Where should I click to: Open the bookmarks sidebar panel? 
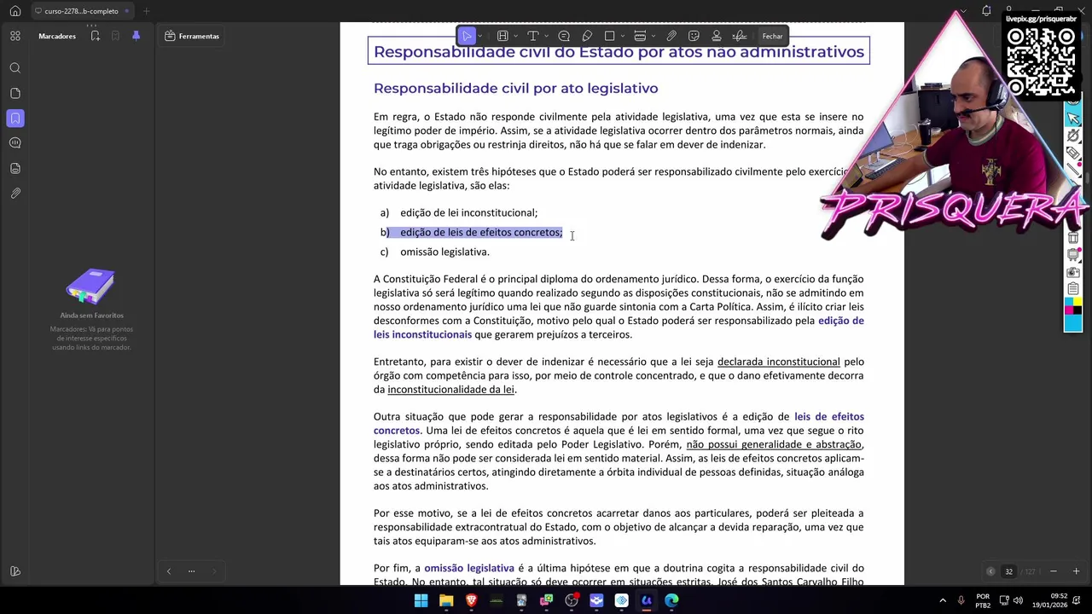click(15, 119)
